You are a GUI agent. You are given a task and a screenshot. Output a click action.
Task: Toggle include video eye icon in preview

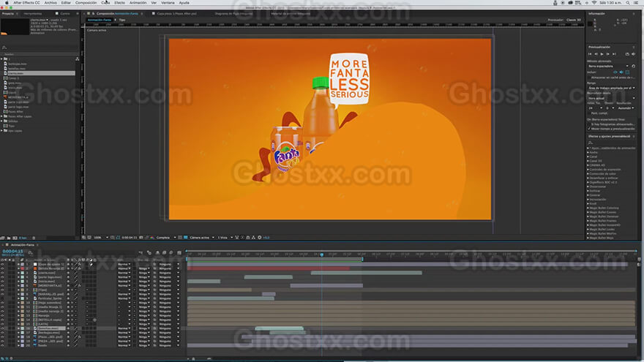tap(615, 72)
